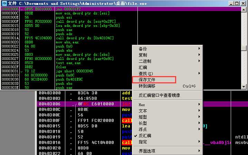
Task: Click scrollbar down arrow in file window
Action: 244,86
